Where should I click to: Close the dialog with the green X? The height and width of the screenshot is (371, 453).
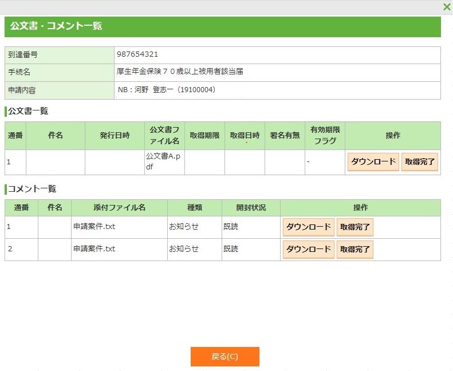(x=447, y=7)
